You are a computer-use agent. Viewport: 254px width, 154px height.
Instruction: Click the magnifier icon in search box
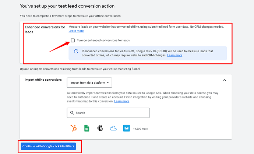(72, 113)
